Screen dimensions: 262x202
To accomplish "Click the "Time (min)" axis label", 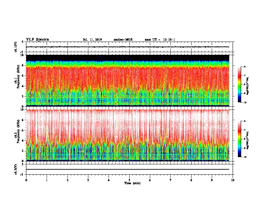I will point(132,183).
